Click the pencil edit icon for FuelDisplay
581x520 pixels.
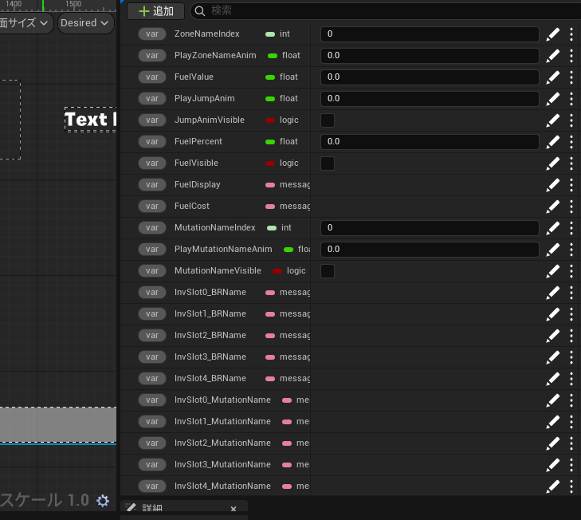point(553,185)
